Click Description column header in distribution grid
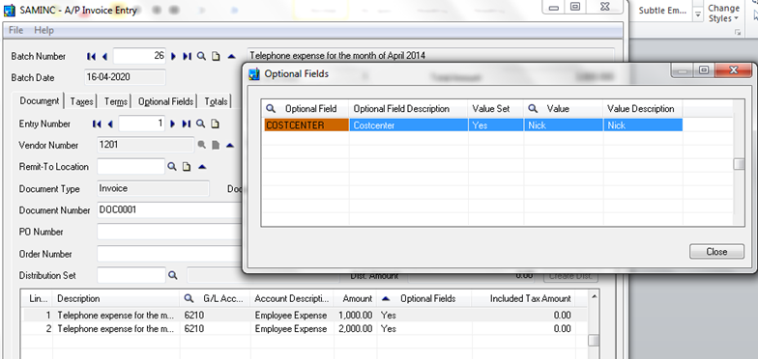The height and width of the screenshot is (359, 758). [x=116, y=299]
